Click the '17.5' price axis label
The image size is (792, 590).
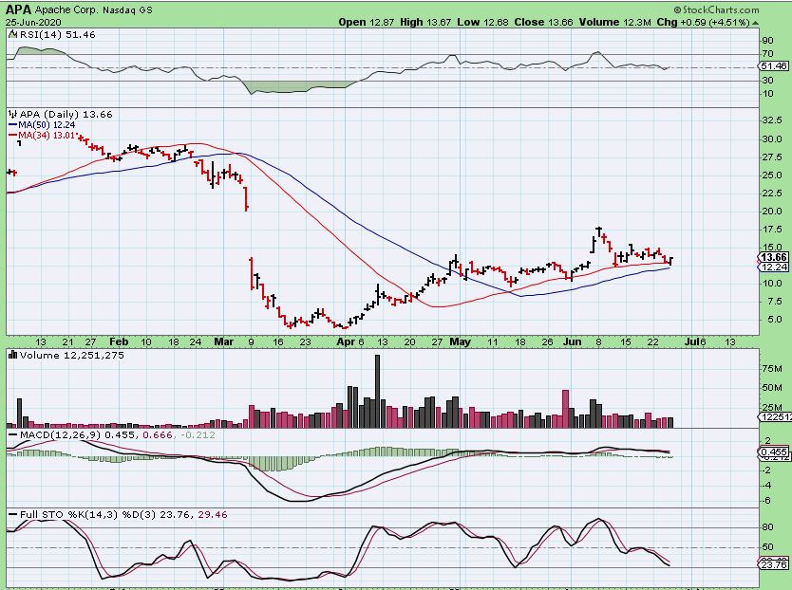click(772, 230)
